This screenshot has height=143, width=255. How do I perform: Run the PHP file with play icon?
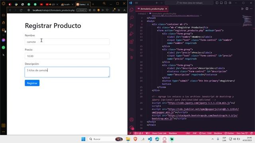tap(242, 9)
